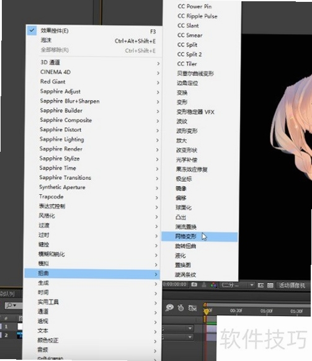Expand the Sapphire Distort submenu
Image resolution: width=312 pixels, height=361 pixels.
pos(100,130)
